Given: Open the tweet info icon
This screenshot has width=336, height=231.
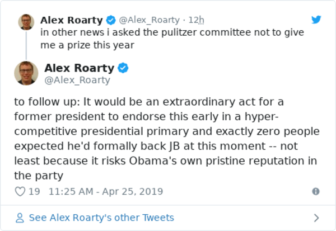Looking at the screenshot, I should point(315,191).
